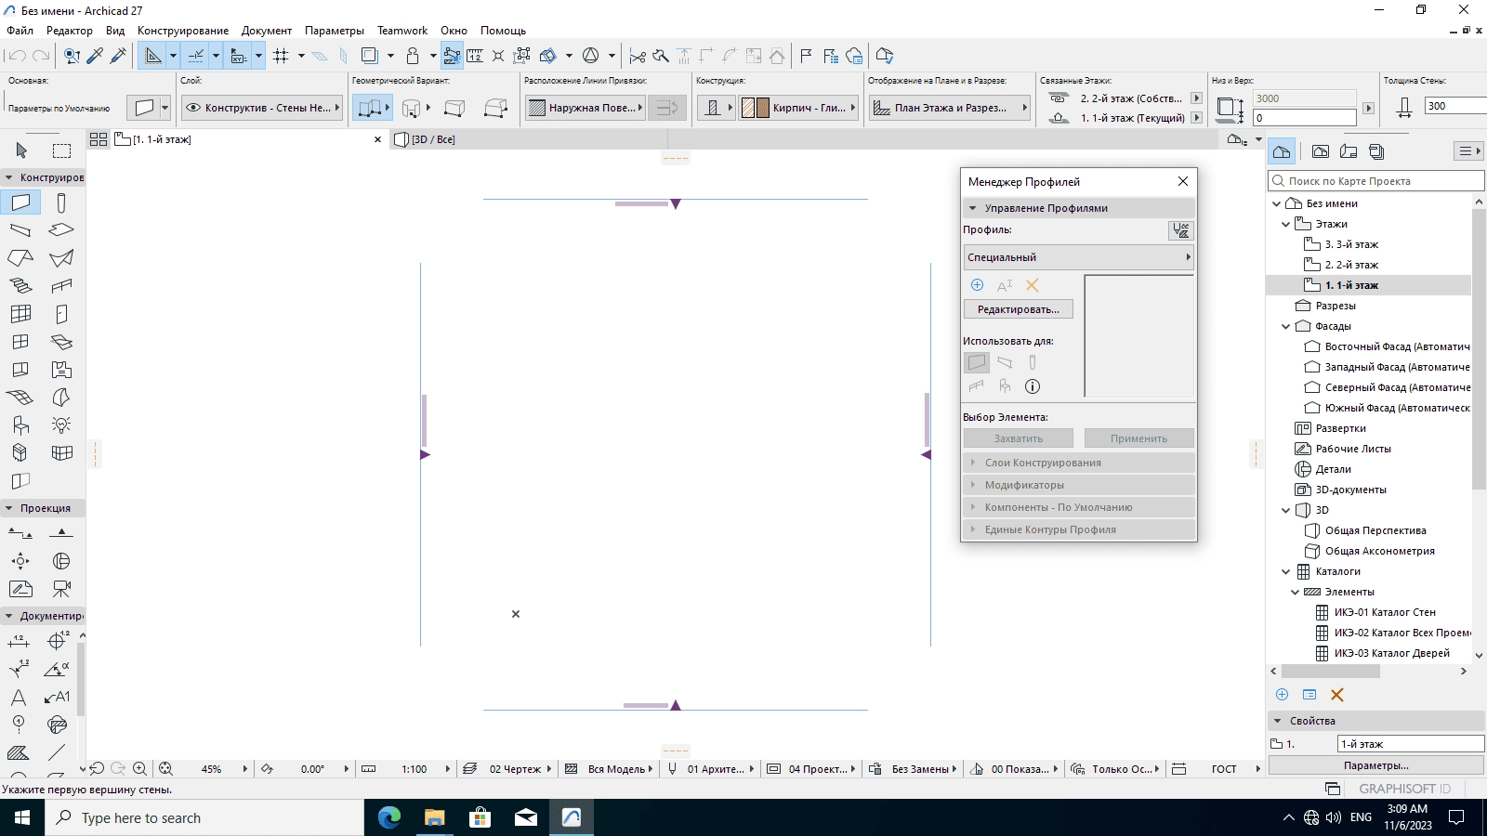Toggle layer visibility eye icon

click(193, 108)
